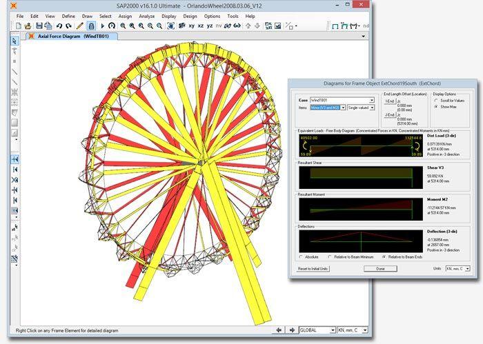Open the Analyze menu
Viewport: 483px width, 344px height.
click(x=146, y=17)
